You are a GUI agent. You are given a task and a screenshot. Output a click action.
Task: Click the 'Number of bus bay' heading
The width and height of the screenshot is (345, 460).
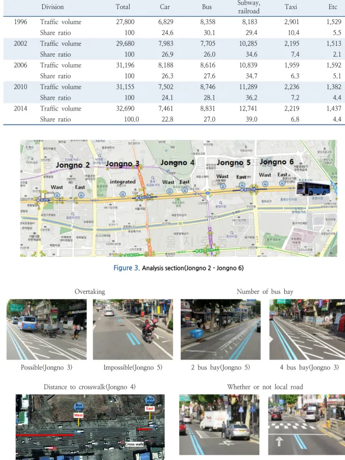click(x=265, y=292)
